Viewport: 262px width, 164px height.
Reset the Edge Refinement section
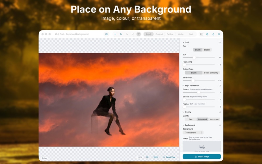(220, 86)
